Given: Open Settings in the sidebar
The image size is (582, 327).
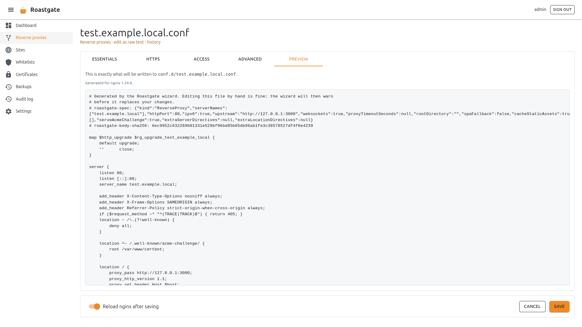Looking at the screenshot, I should (36, 111).
